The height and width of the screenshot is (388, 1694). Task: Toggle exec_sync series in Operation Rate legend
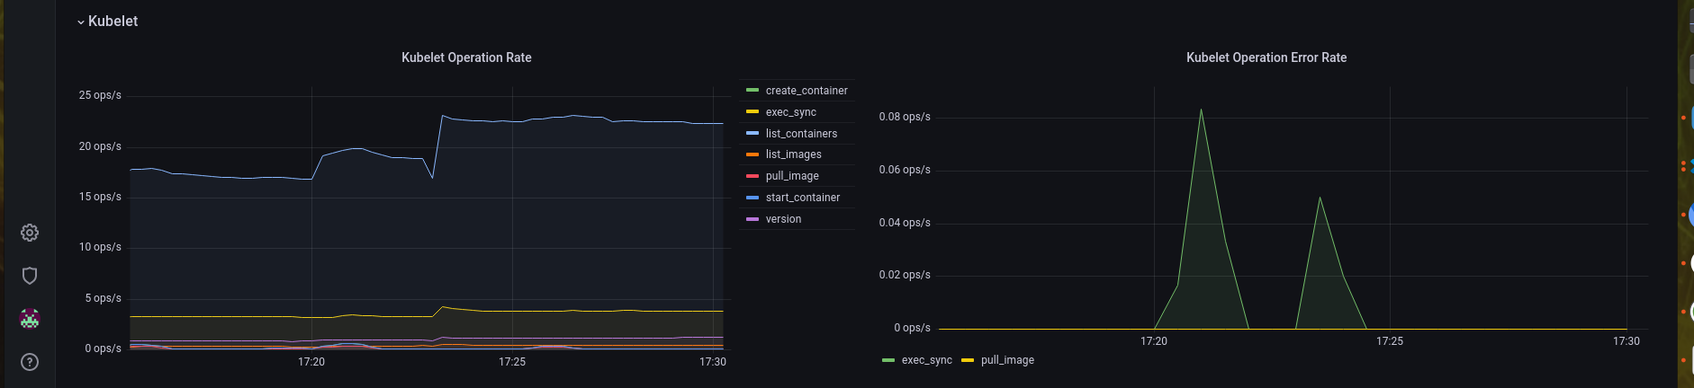coord(790,112)
